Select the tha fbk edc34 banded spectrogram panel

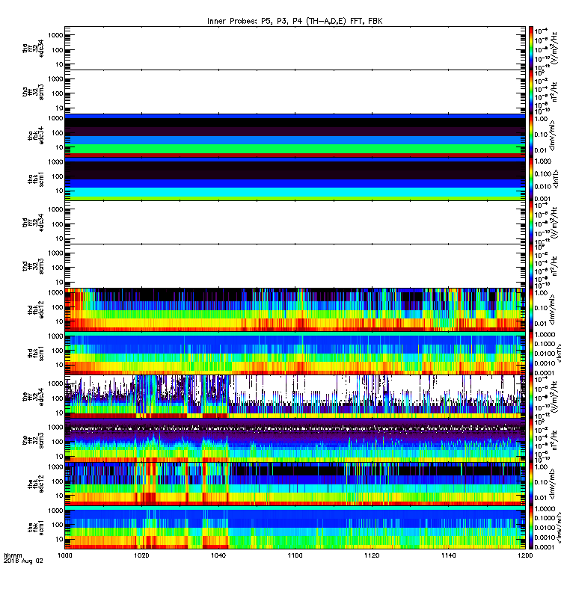click(295, 135)
